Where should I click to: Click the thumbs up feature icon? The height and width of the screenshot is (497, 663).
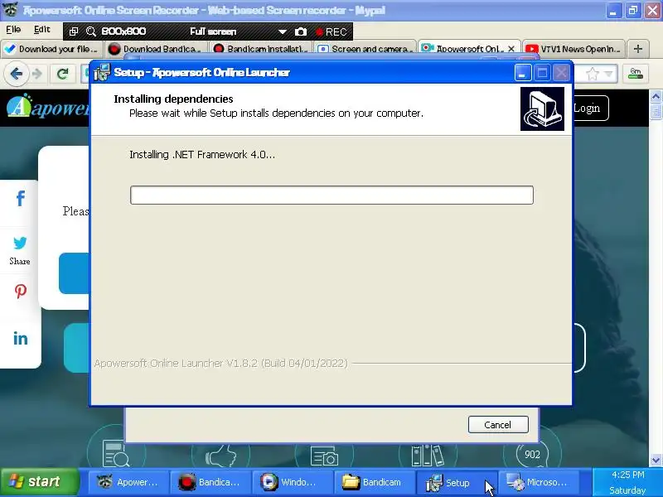[x=220, y=456]
